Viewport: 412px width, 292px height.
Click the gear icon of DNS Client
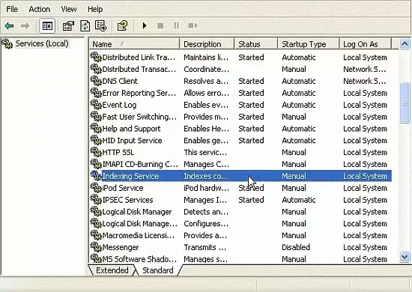[x=96, y=81]
